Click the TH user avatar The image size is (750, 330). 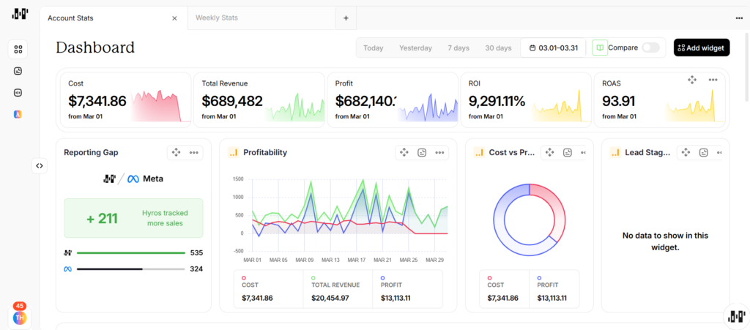[20, 318]
